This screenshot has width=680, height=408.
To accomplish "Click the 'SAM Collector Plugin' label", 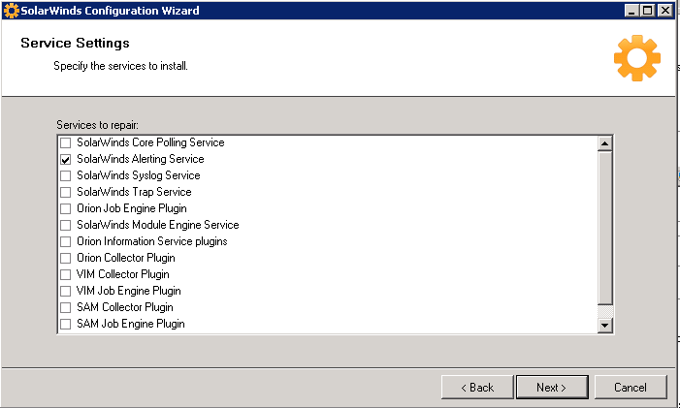I will [125, 307].
